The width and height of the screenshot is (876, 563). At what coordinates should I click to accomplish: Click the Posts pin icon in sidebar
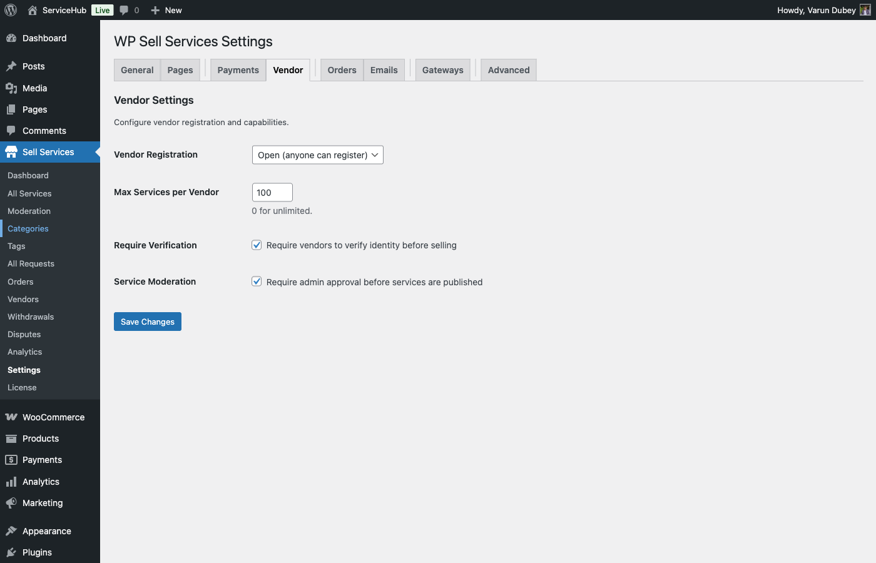click(13, 66)
